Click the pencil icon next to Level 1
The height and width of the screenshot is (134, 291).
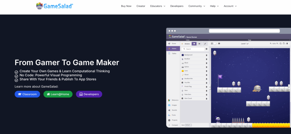248,44
